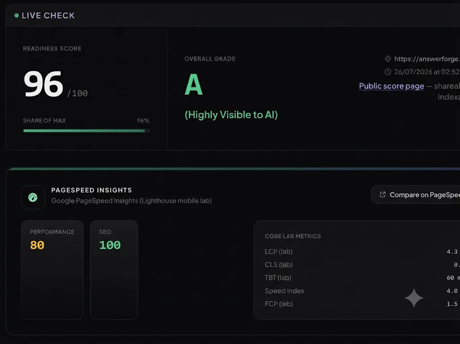Click the /100 denominator text
The image size is (460, 344).
(x=77, y=94)
